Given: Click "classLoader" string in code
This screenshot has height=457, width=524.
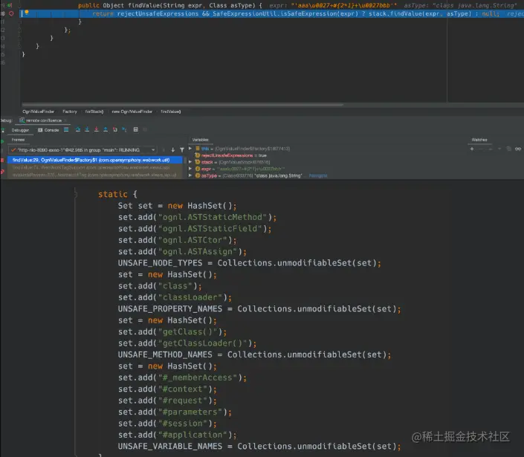Looking at the screenshot, I should coord(190,297).
